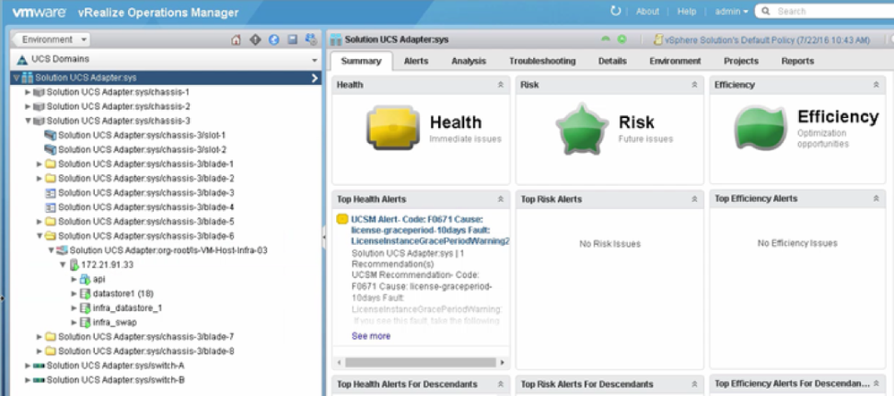Click the blade-2 folder icon
The width and height of the screenshot is (894, 396).
[x=50, y=178]
